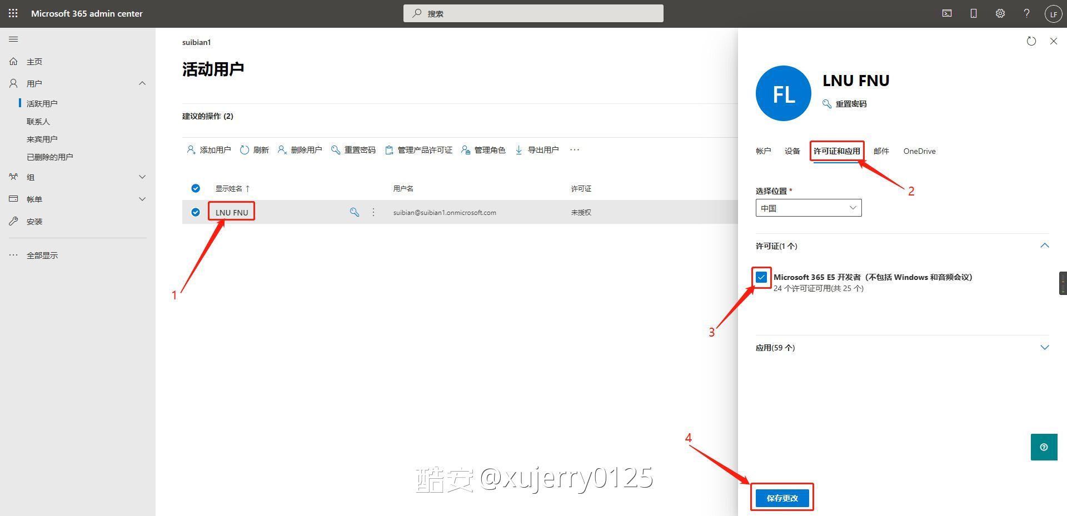
Task: Collapse the 许可证(1 个) section
Action: coord(1044,246)
